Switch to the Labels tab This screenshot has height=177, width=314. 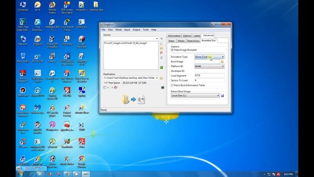click(197, 36)
